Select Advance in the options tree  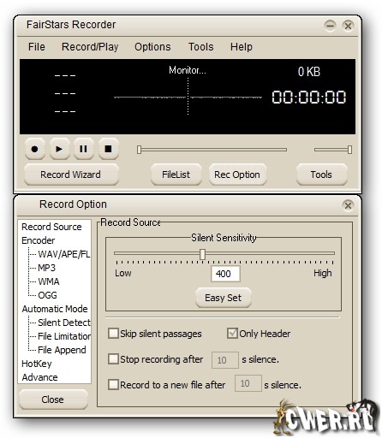(x=39, y=377)
